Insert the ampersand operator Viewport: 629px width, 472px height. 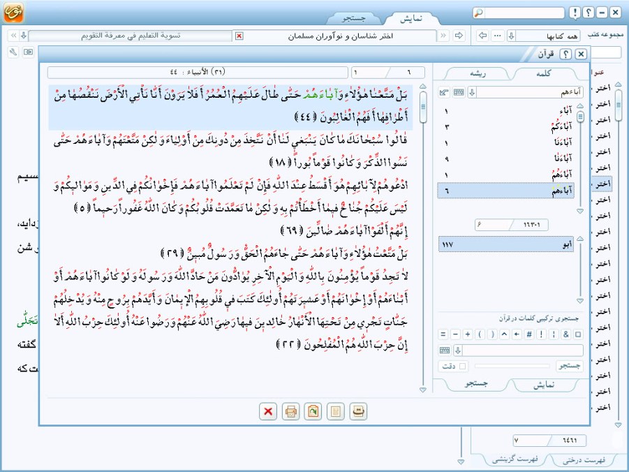point(566,334)
